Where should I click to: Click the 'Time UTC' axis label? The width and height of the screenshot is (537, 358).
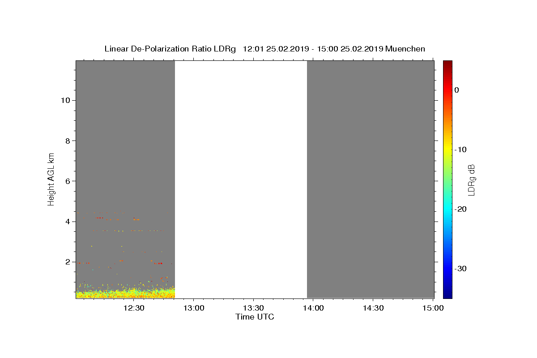tap(255, 317)
